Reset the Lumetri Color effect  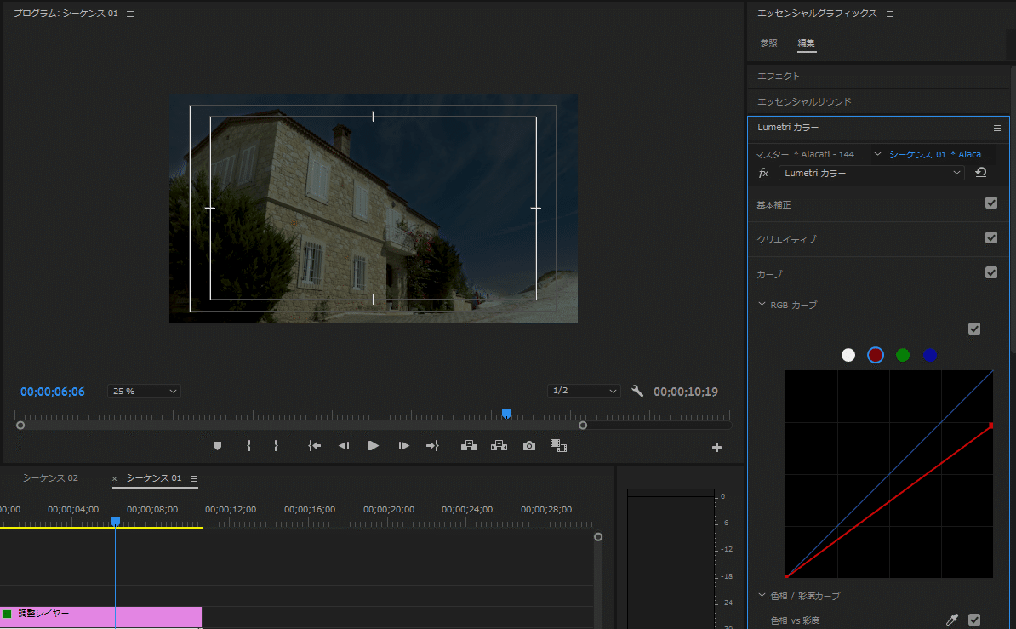981,173
